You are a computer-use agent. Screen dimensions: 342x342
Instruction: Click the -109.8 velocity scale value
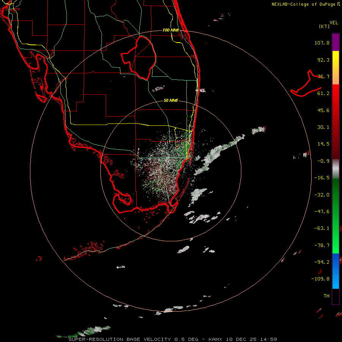point(320,279)
